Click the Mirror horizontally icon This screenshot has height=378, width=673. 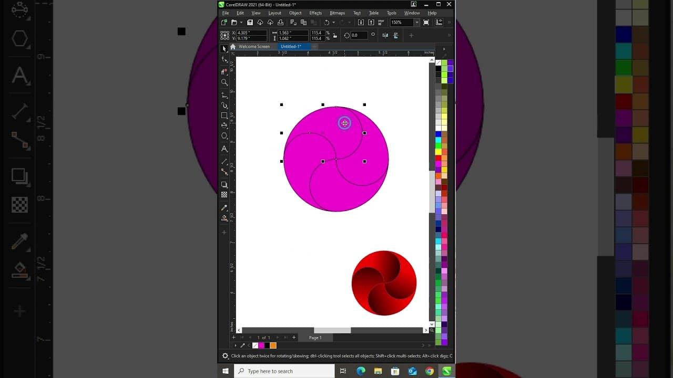pyautogui.click(x=385, y=35)
